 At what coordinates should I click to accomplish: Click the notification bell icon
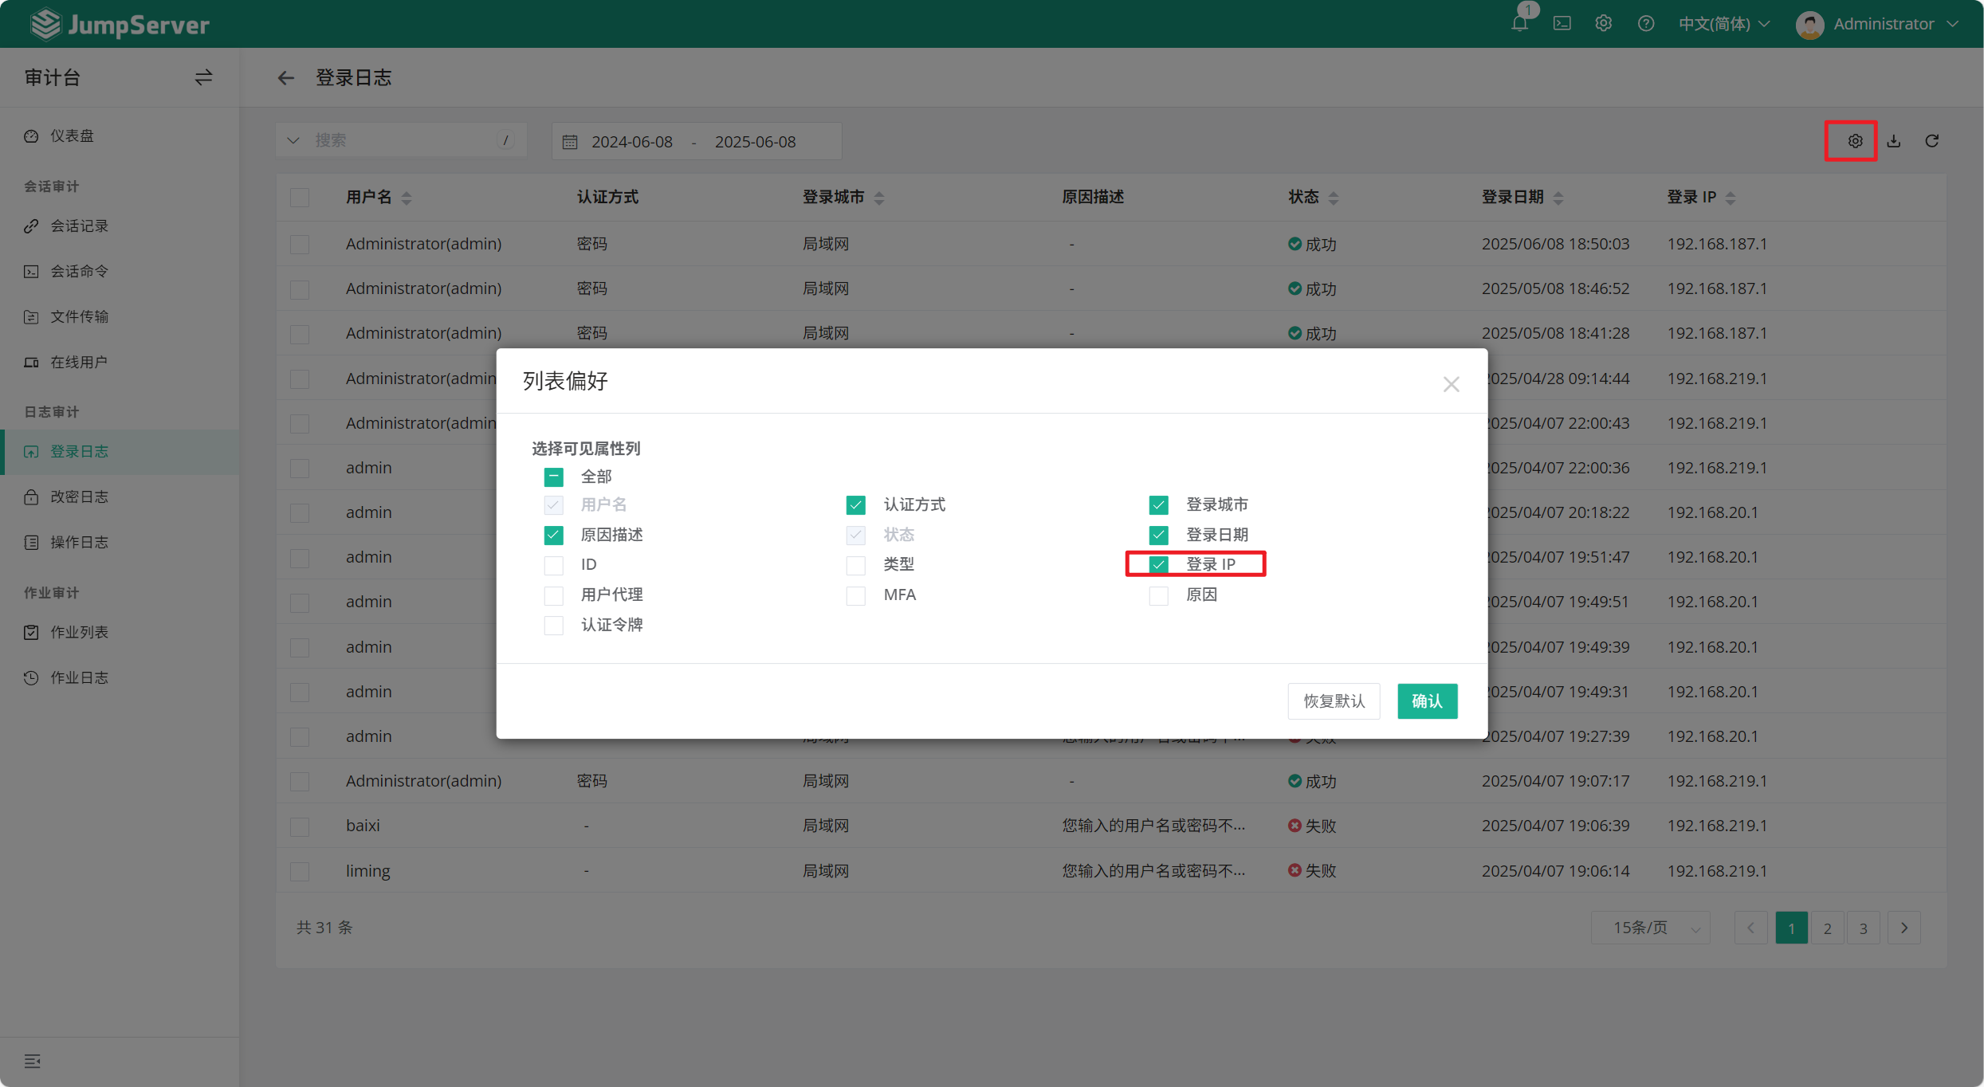click(1519, 24)
